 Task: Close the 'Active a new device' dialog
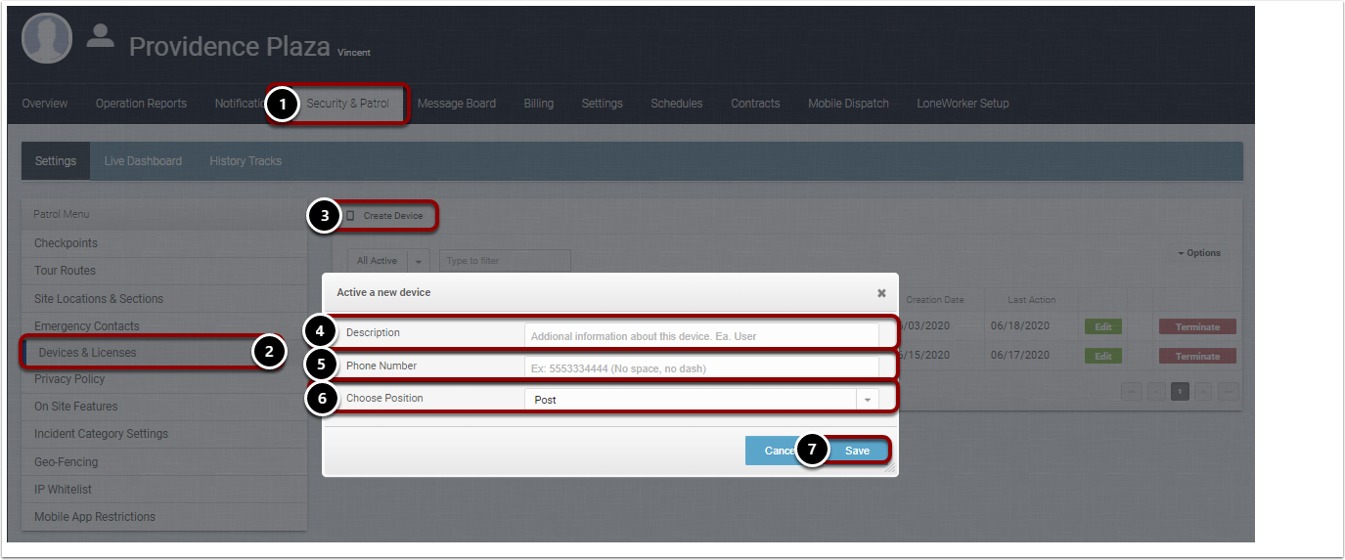881,292
